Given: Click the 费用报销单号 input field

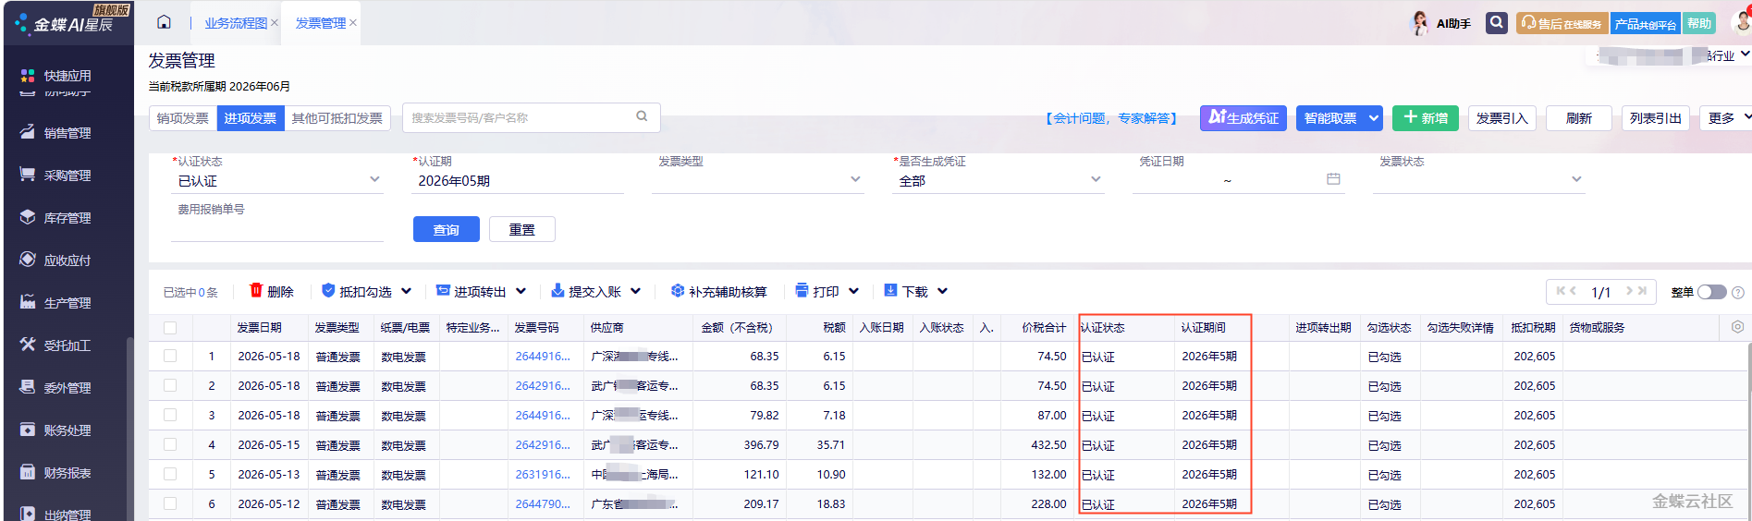Looking at the screenshot, I should pos(277,229).
